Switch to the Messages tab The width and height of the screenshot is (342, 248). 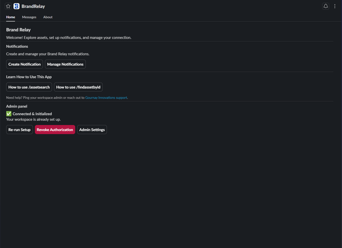[x=29, y=17]
